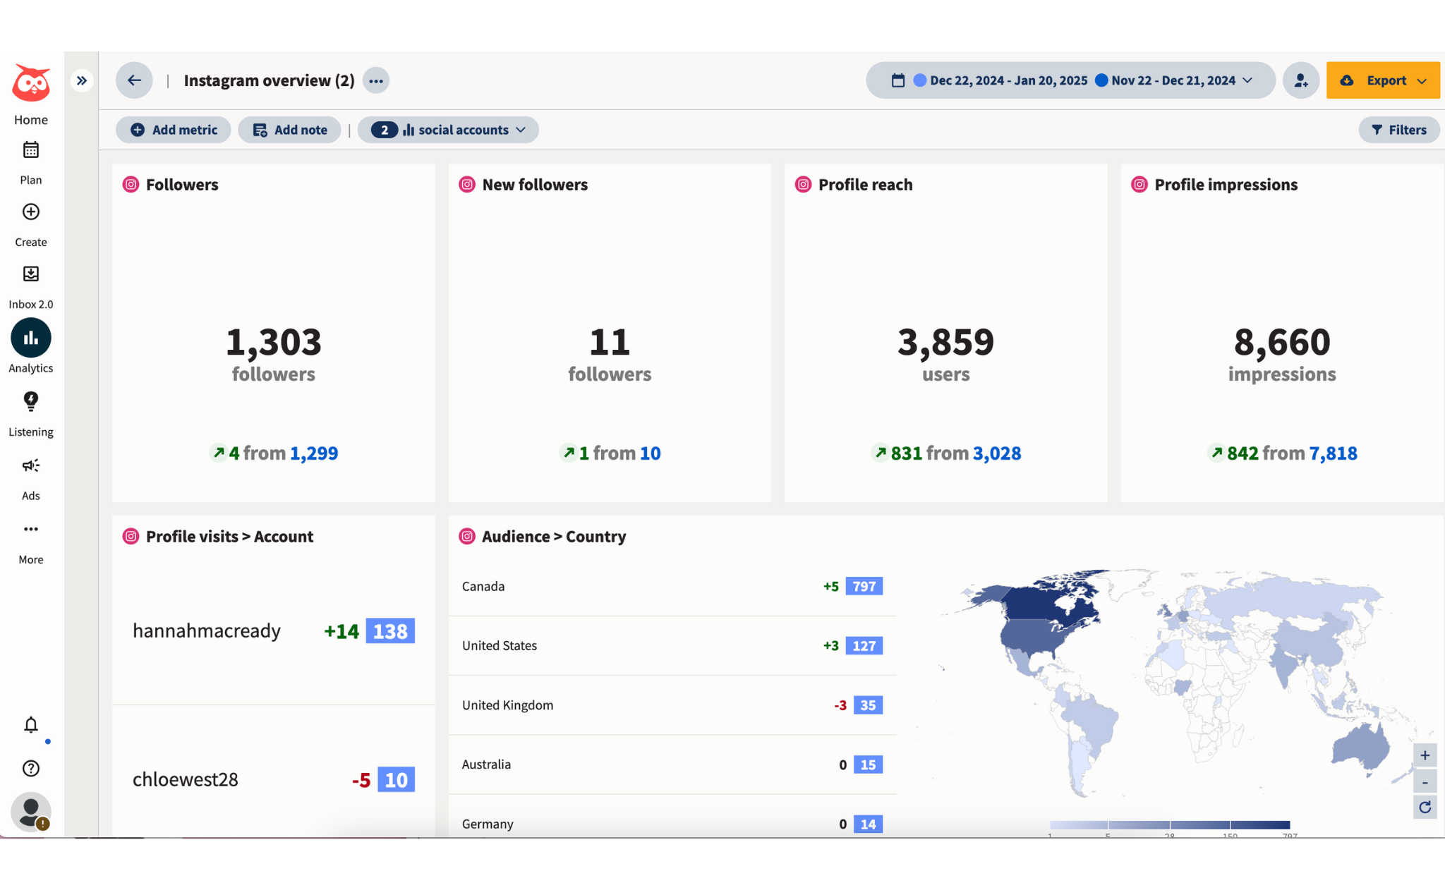Screen dimensions: 1445x890
Task: Open the Filters panel
Action: (1399, 129)
